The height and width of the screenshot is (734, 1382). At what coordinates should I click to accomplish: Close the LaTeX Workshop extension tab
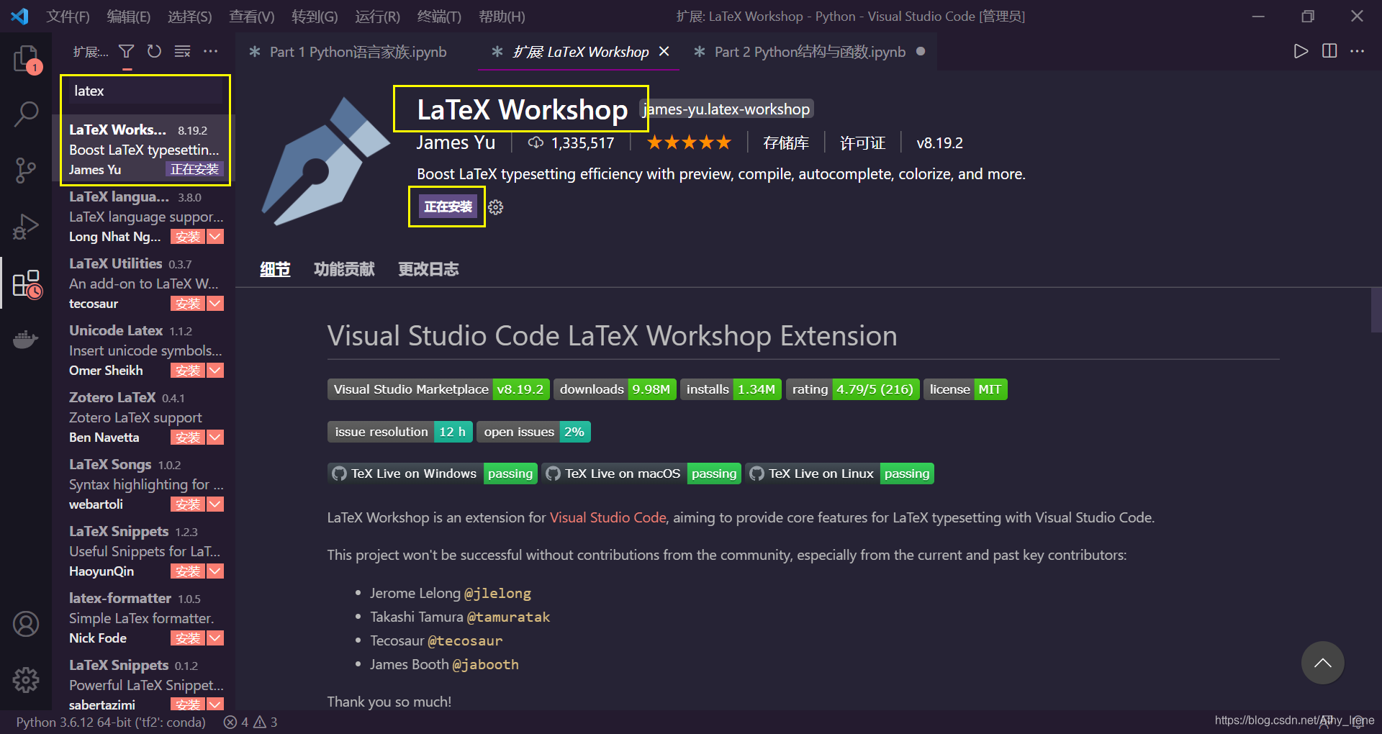pos(664,52)
